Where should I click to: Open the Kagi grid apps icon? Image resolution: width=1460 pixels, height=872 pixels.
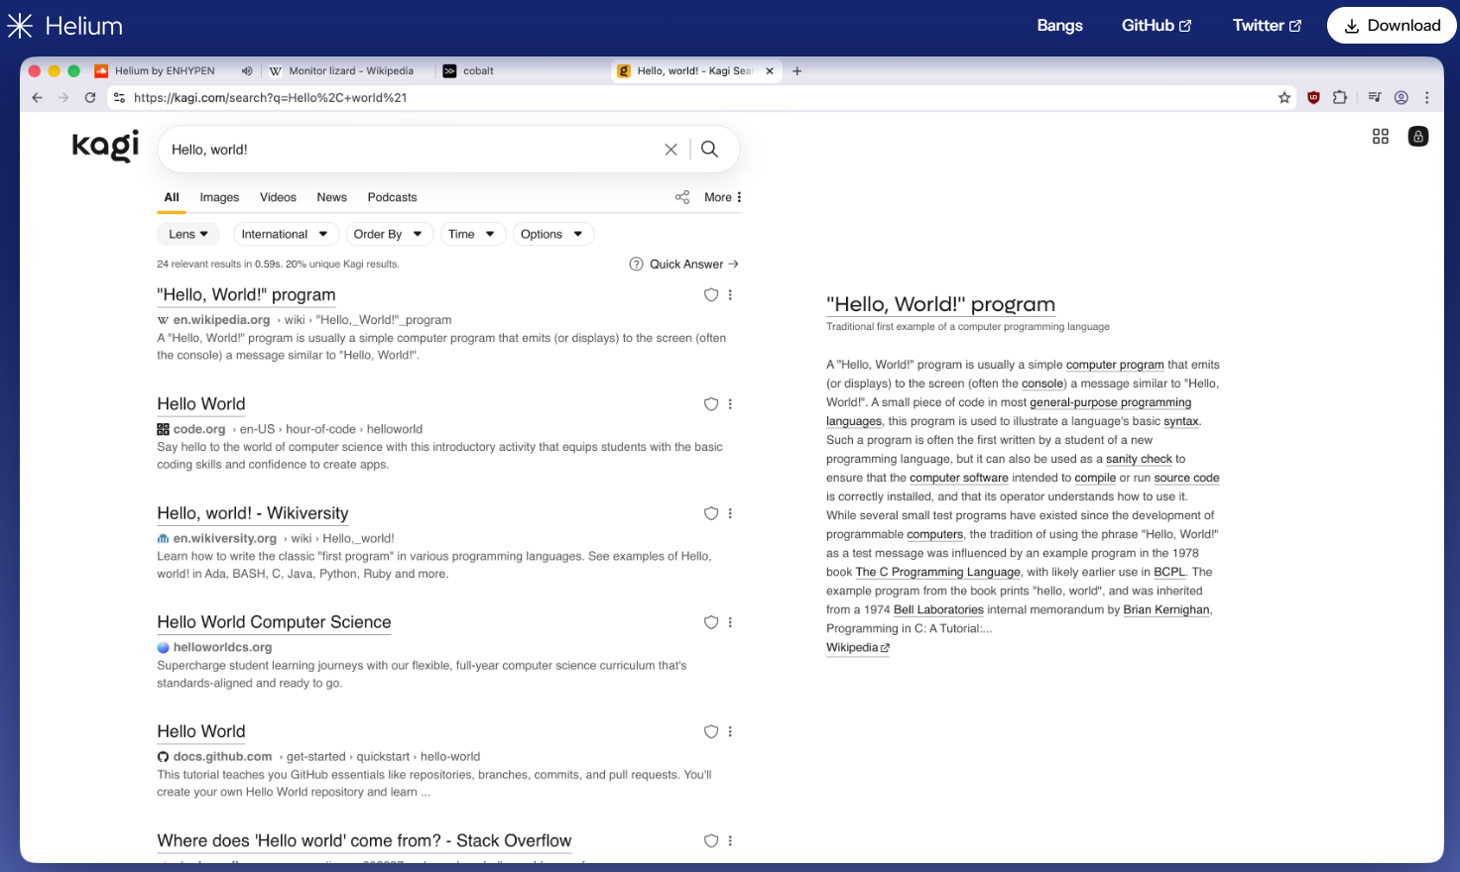1380,137
